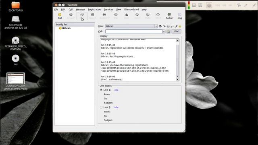Click 'registration succeeded' log line

(x=132, y=48)
